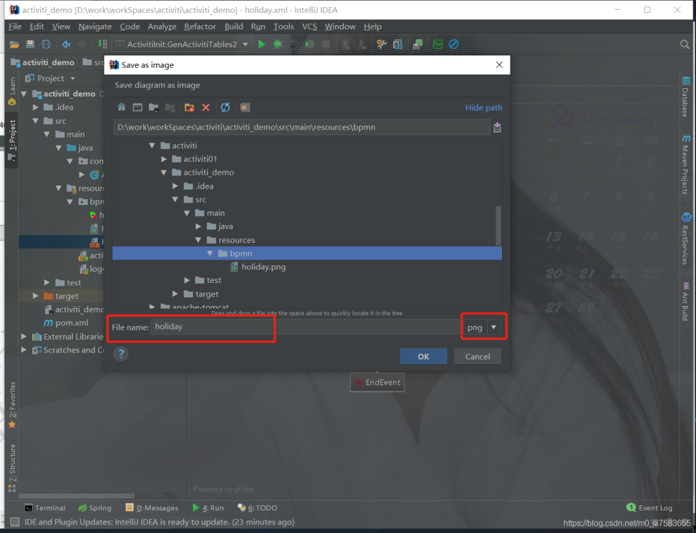Click the Open folder icon in main toolbar
Viewport: 696px width, 533px height.
pyautogui.click(x=14, y=44)
